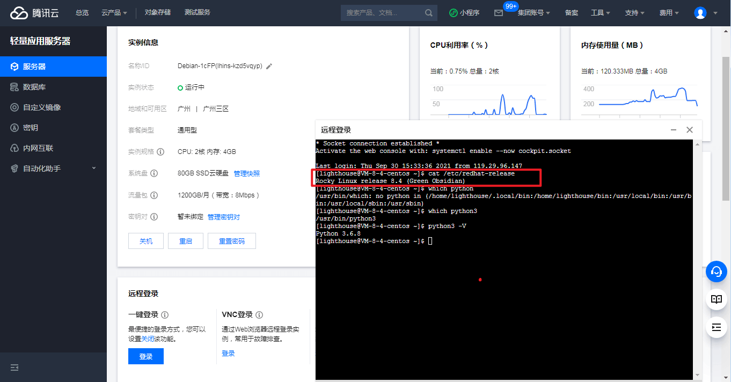Select 内网互联 in the sidebar

[53, 148]
